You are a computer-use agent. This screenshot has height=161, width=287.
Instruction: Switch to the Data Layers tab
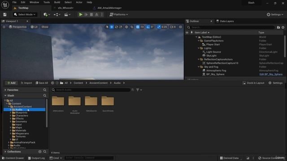click(225, 21)
